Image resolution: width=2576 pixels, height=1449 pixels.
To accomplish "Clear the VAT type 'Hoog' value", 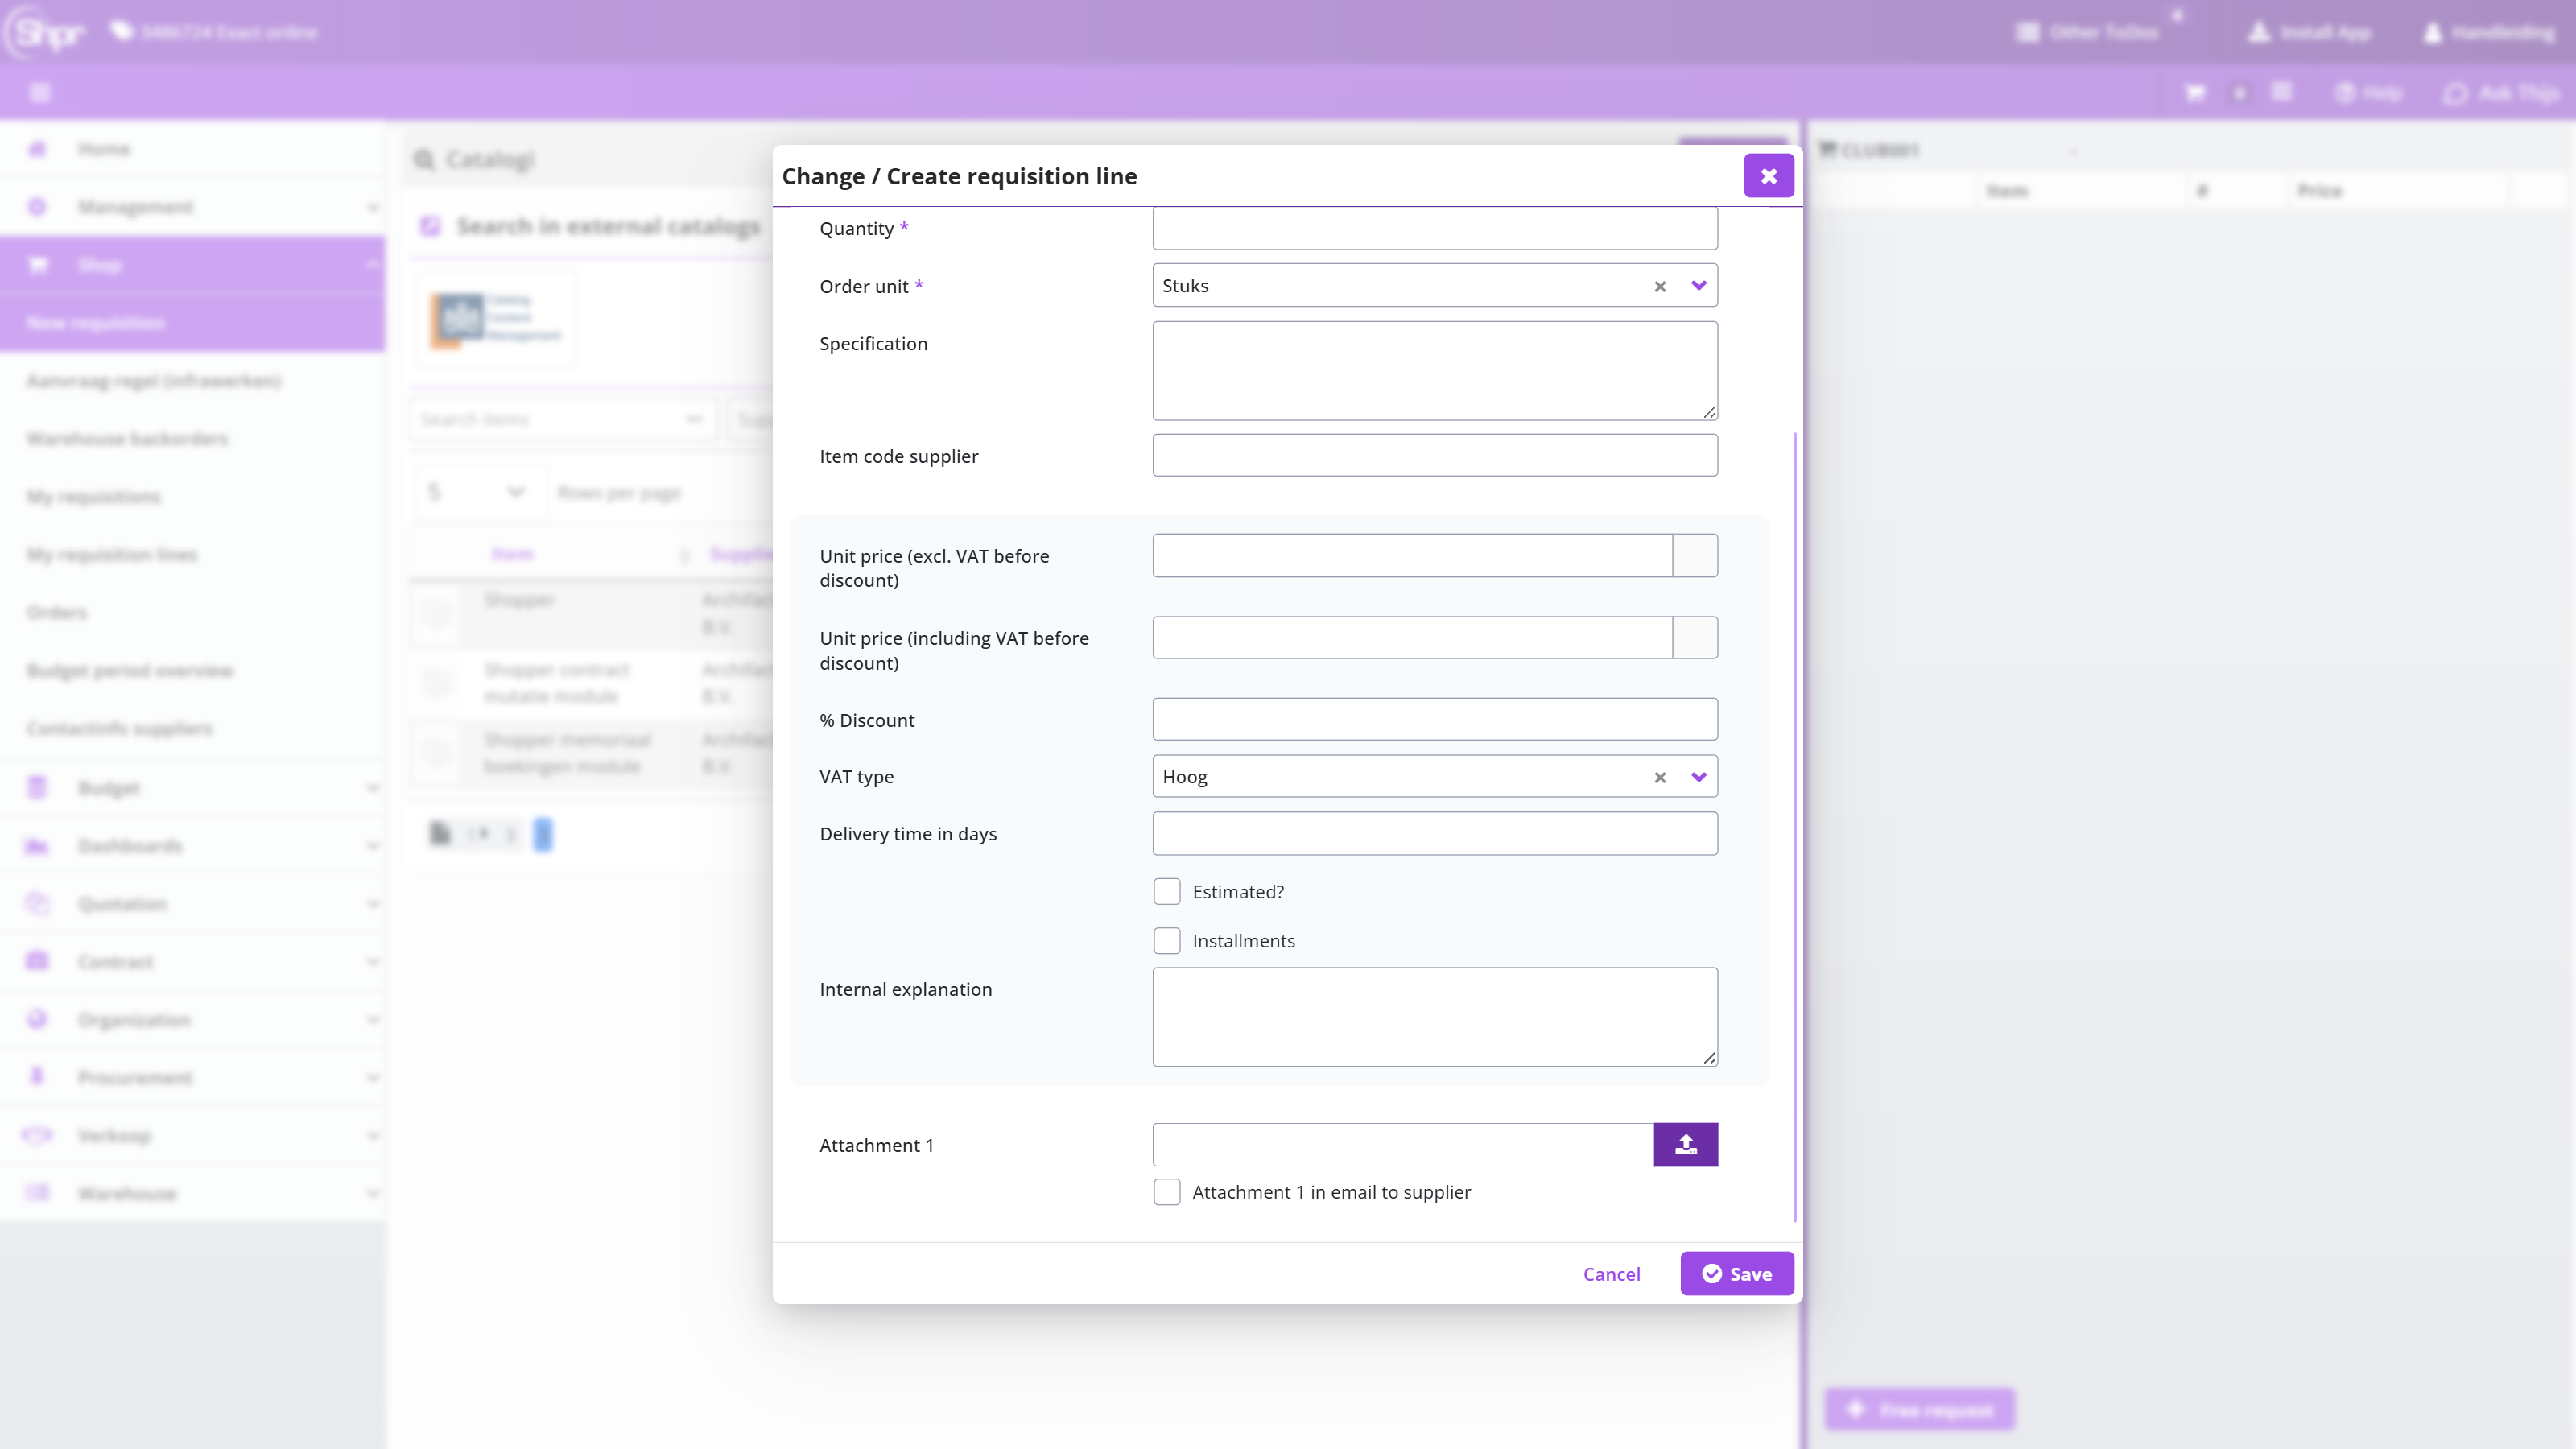I will tap(1660, 777).
